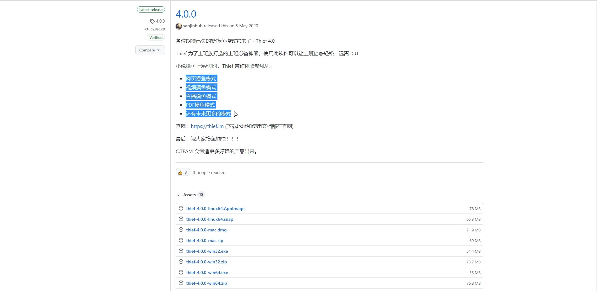Click the package icon beside thief-4.0.0-mac.zip
Viewport: 597px width, 291px height.
[x=181, y=241]
